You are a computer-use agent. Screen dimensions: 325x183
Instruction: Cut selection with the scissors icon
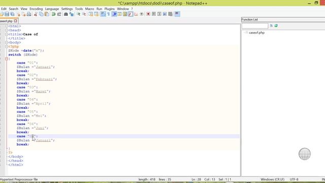click(36, 14)
